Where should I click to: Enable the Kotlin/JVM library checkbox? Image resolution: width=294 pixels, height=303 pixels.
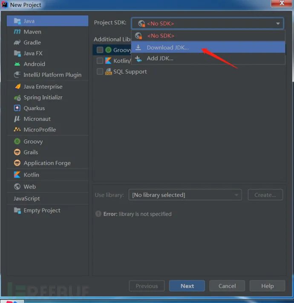point(100,61)
